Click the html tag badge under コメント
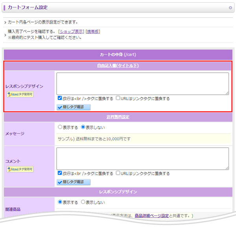The image size is (236, 233). (x=20, y=169)
